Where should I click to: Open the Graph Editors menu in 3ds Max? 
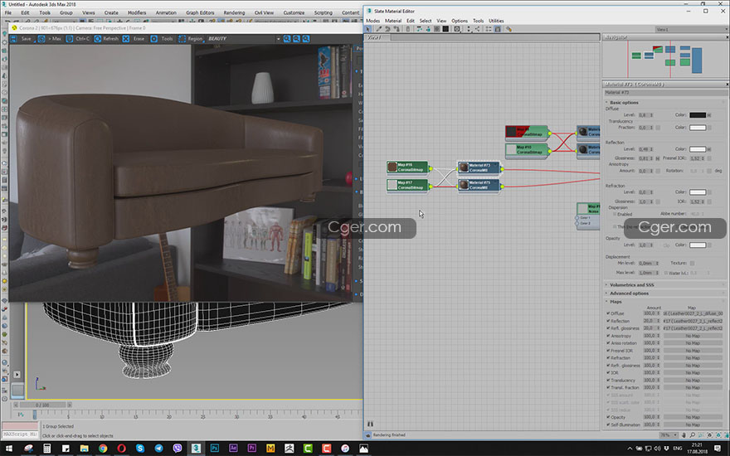[200, 12]
